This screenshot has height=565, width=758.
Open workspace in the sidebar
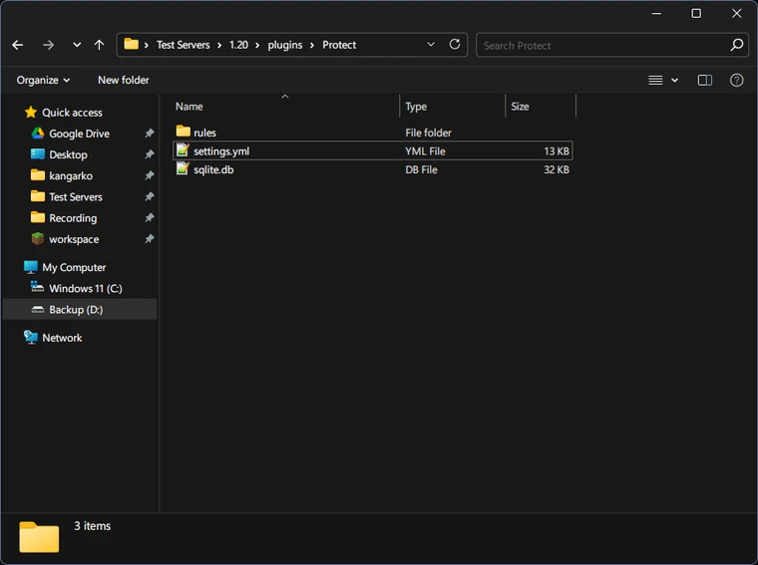(x=74, y=239)
